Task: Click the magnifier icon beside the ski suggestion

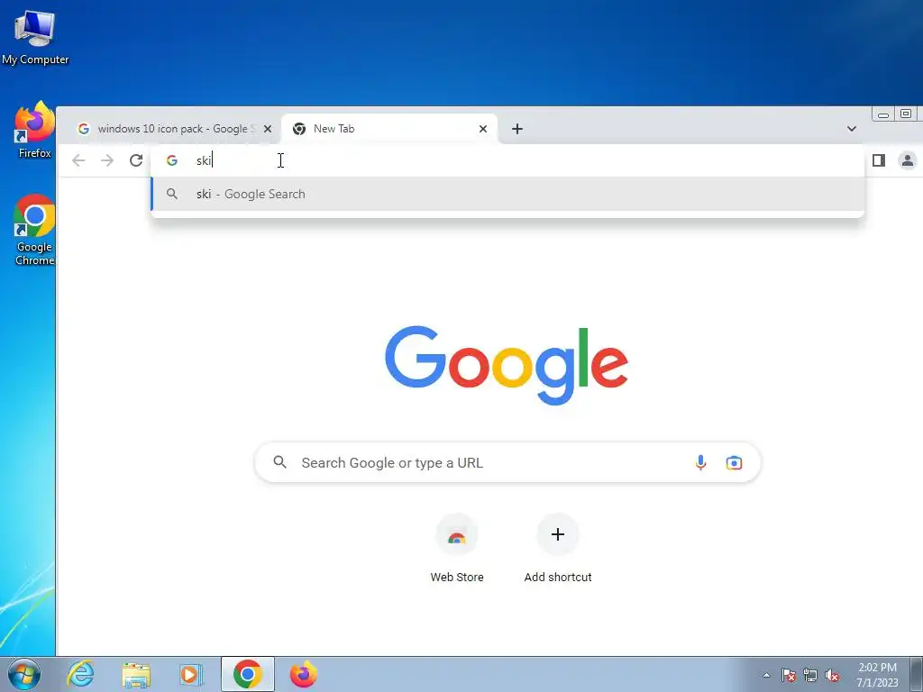Action: (172, 194)
